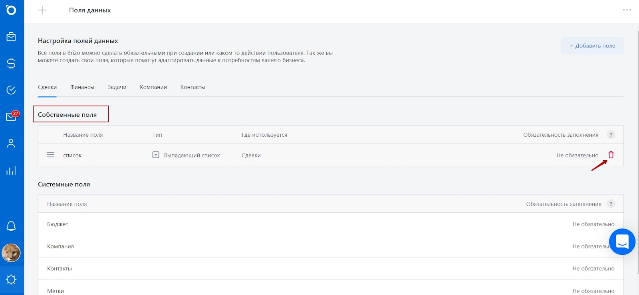Open the finances dollar icon in sidebar
The height and width of the screenshot is (295, 639).
tap(11, 63)
